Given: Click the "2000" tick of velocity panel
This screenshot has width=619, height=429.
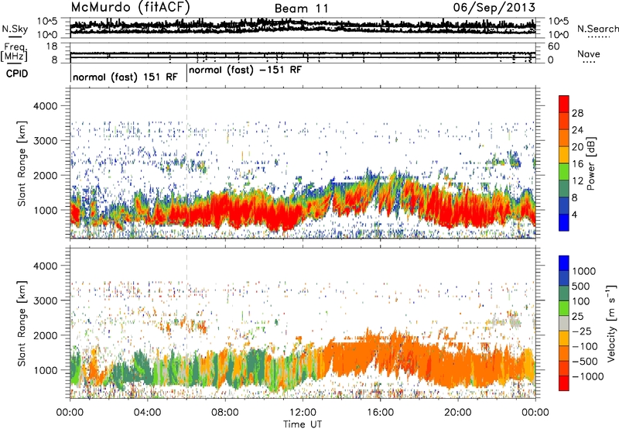Looking at the screenshot, I should tap(46, 335).
